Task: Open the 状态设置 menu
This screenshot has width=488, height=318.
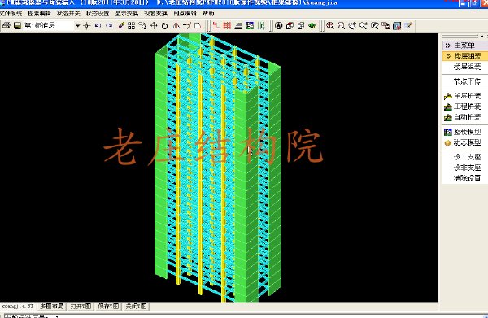Action: pyautogui.click(x=98, y=13)
